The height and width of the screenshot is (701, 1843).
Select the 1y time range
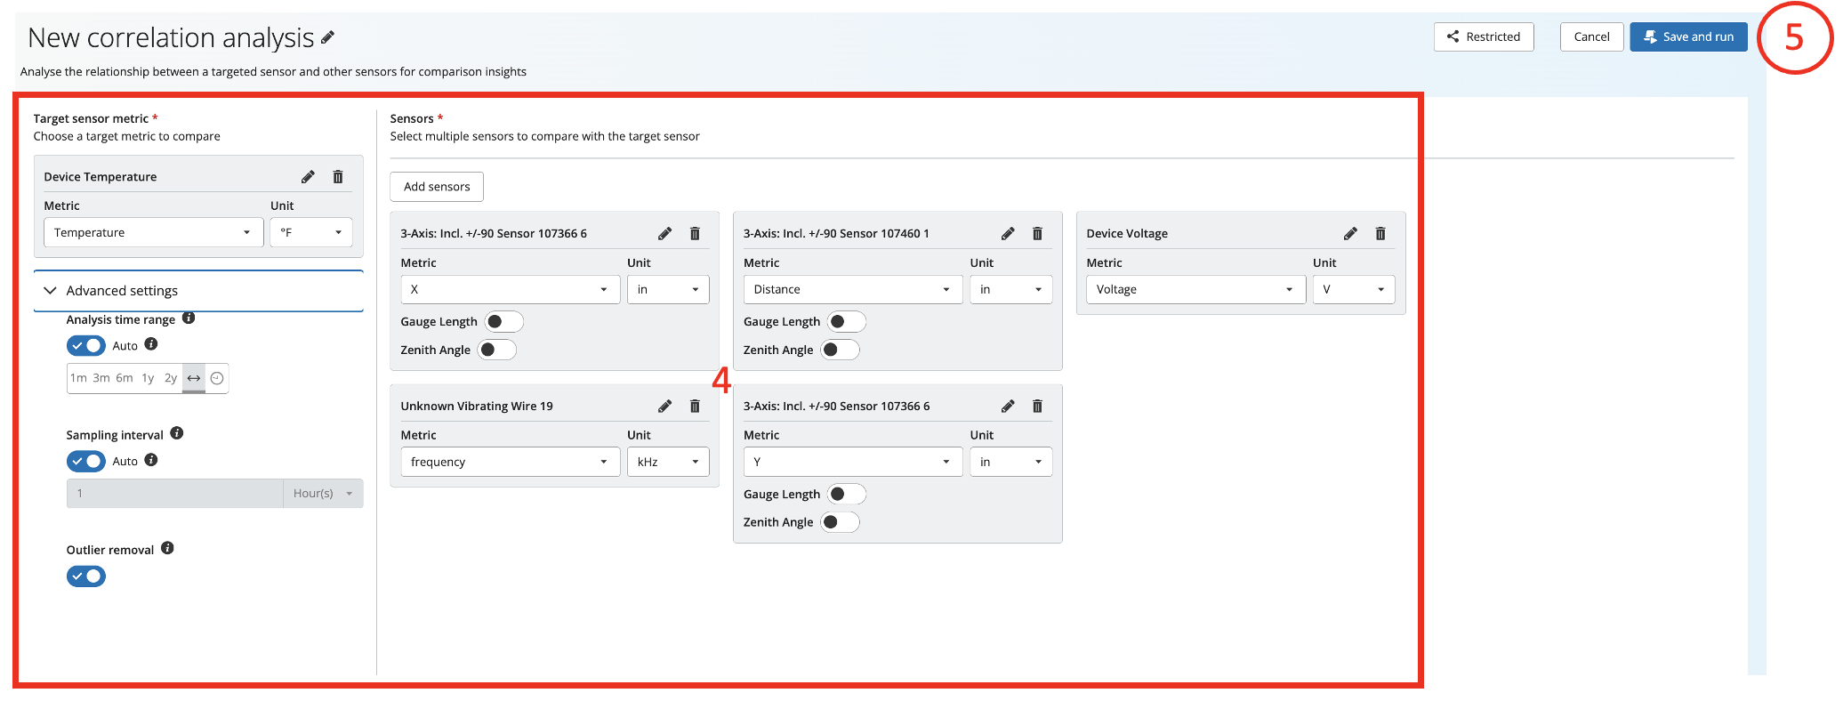148,378
